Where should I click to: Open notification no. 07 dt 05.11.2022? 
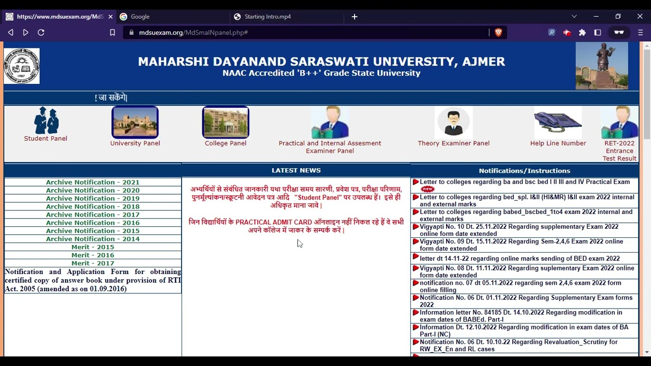pos(520,286)
